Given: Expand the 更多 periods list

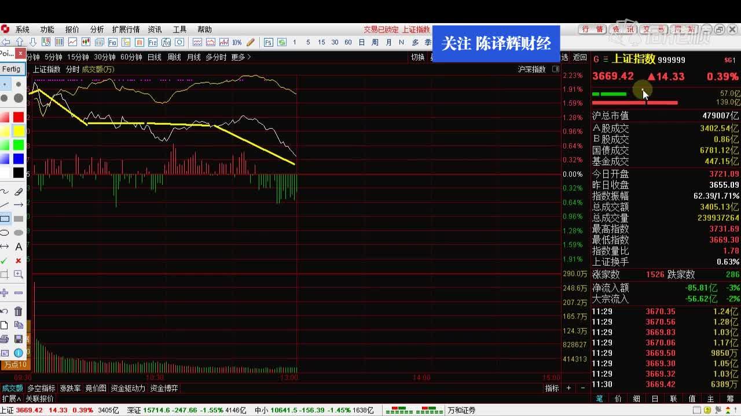Looking at the screenshot, I should 241,57.
